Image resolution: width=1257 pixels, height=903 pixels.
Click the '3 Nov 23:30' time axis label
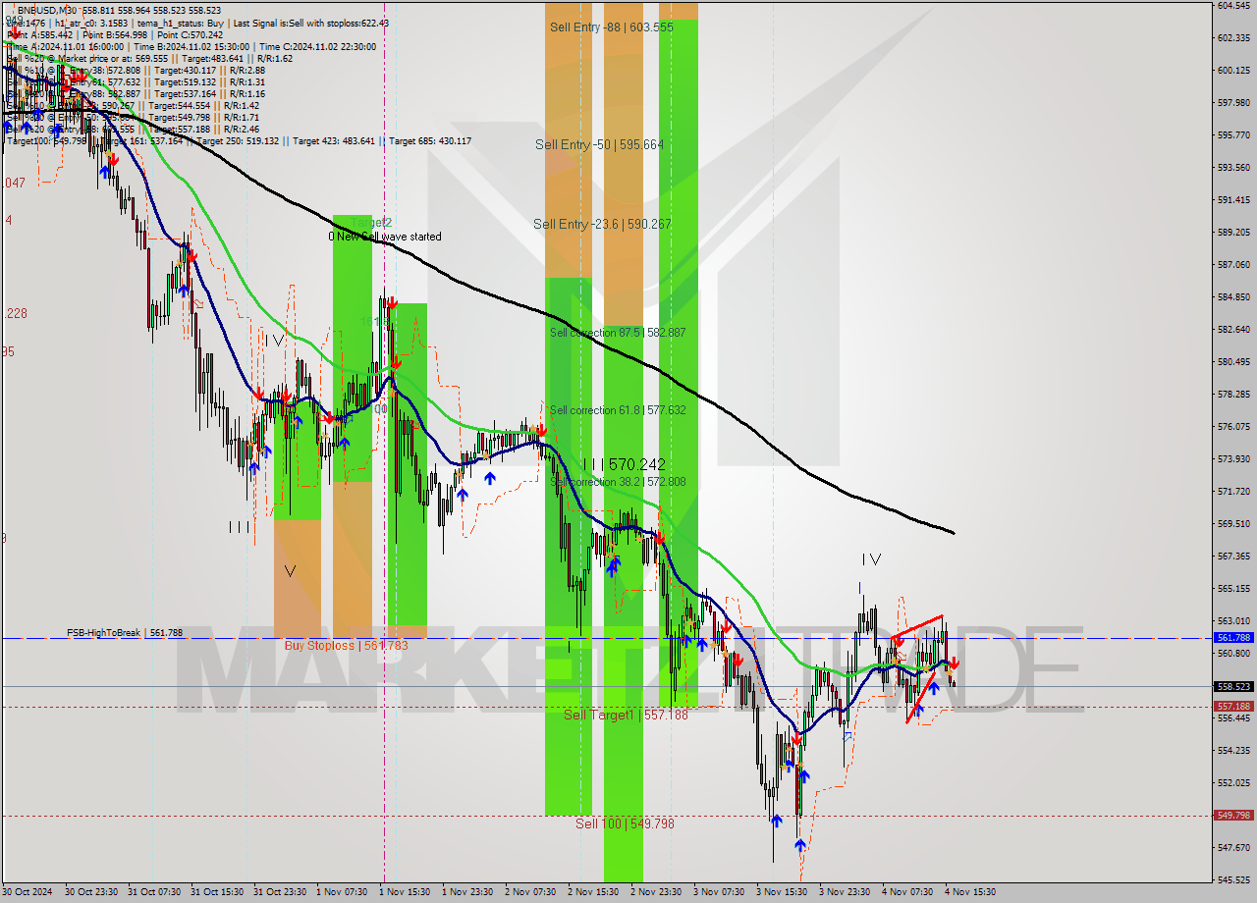tap(845, 892)
